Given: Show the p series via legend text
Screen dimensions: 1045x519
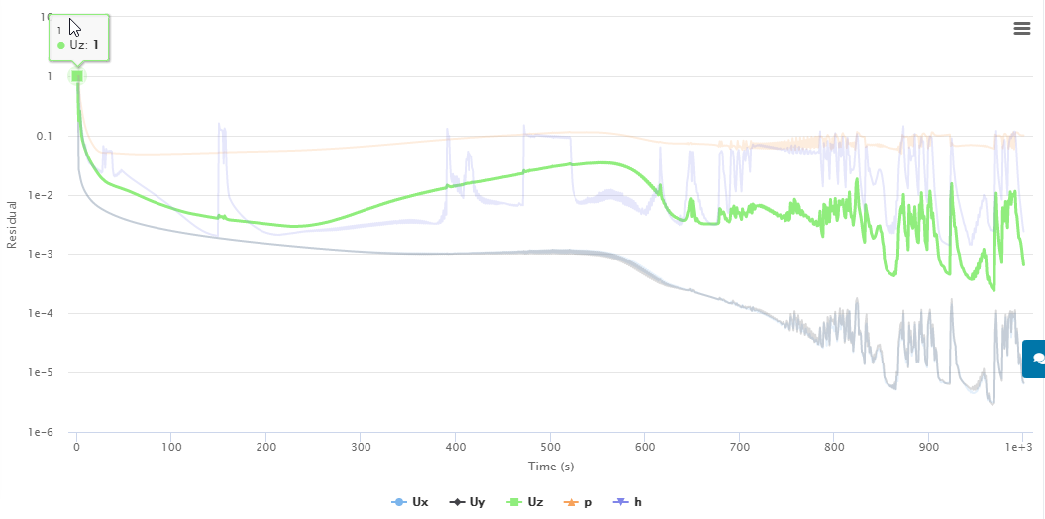Looking at the screenshot, I should point(588,502).
